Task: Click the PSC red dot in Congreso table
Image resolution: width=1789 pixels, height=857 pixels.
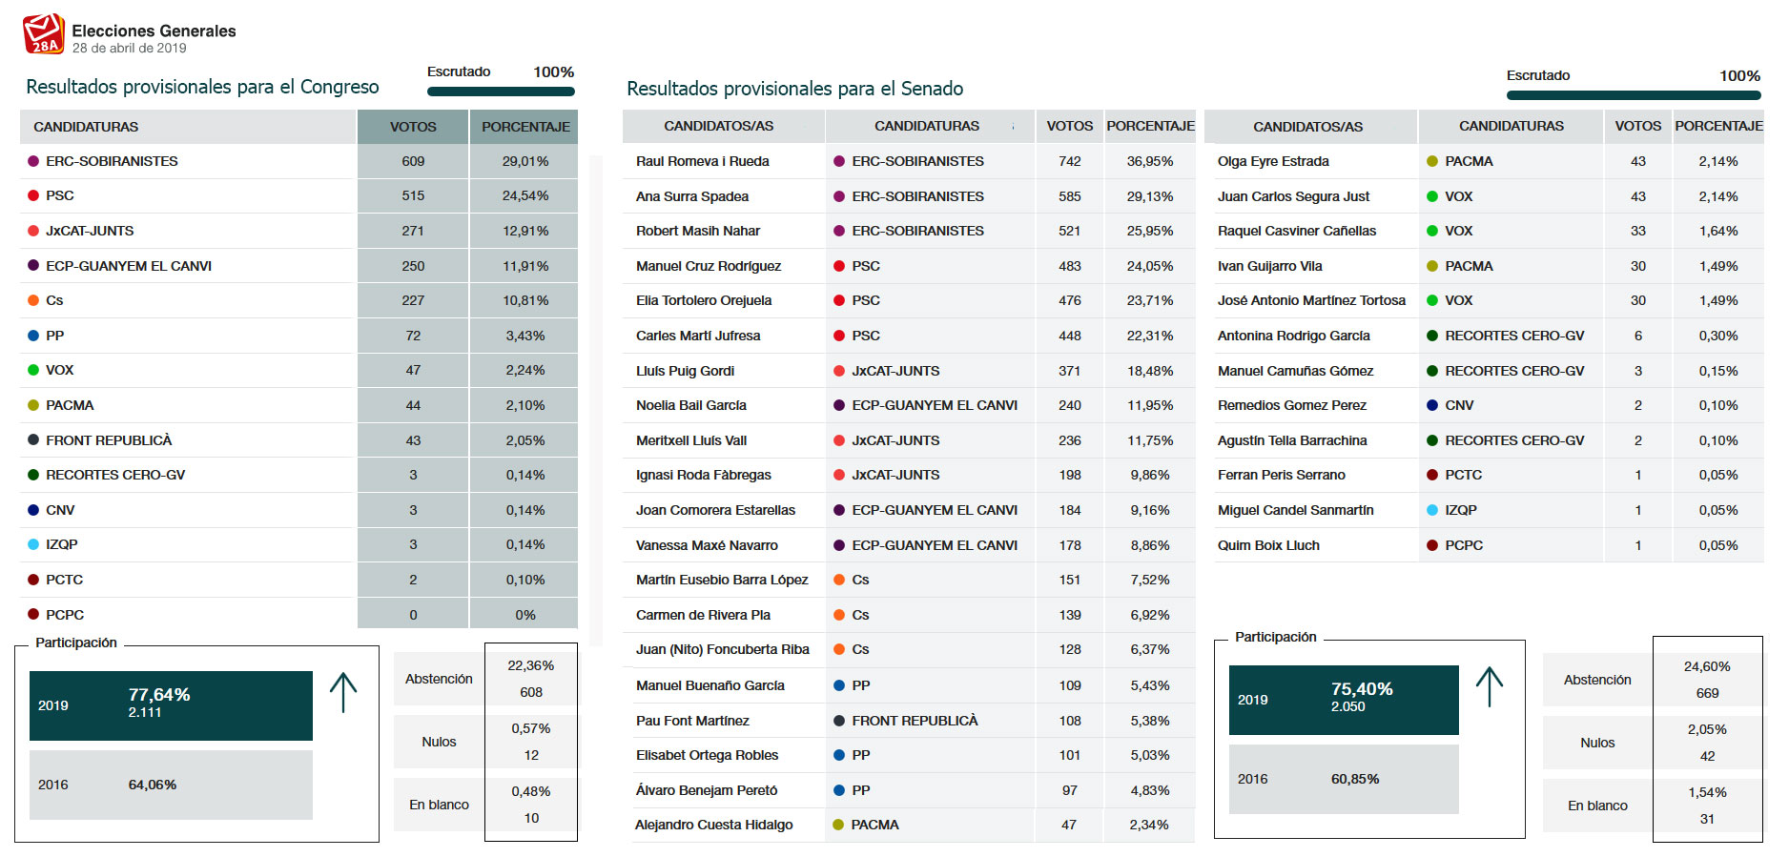Action: point(33,195)
